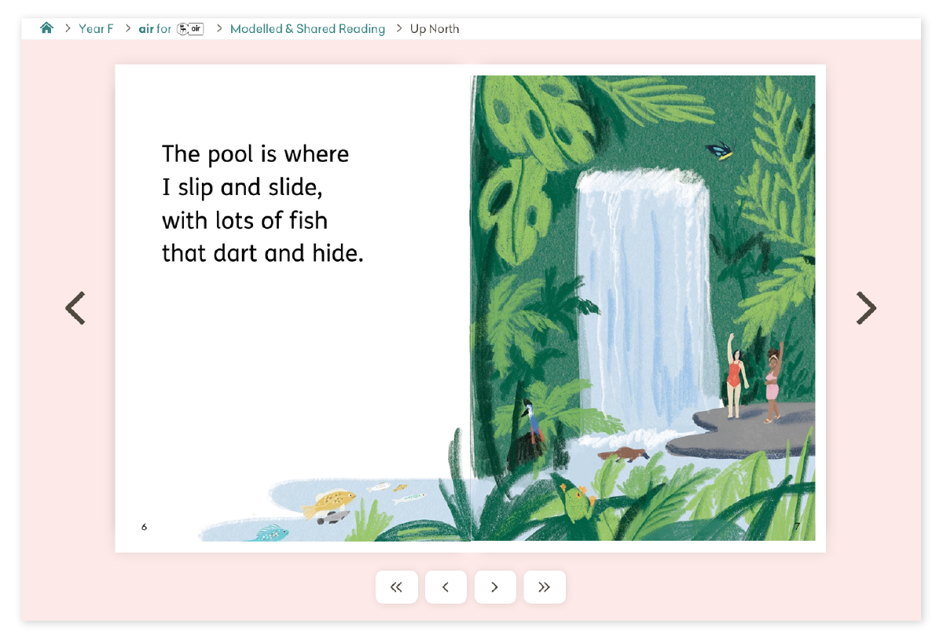Turn to previous page with large left arrow
The width and height of the screenshot is (943, 639).
(75, 308)
